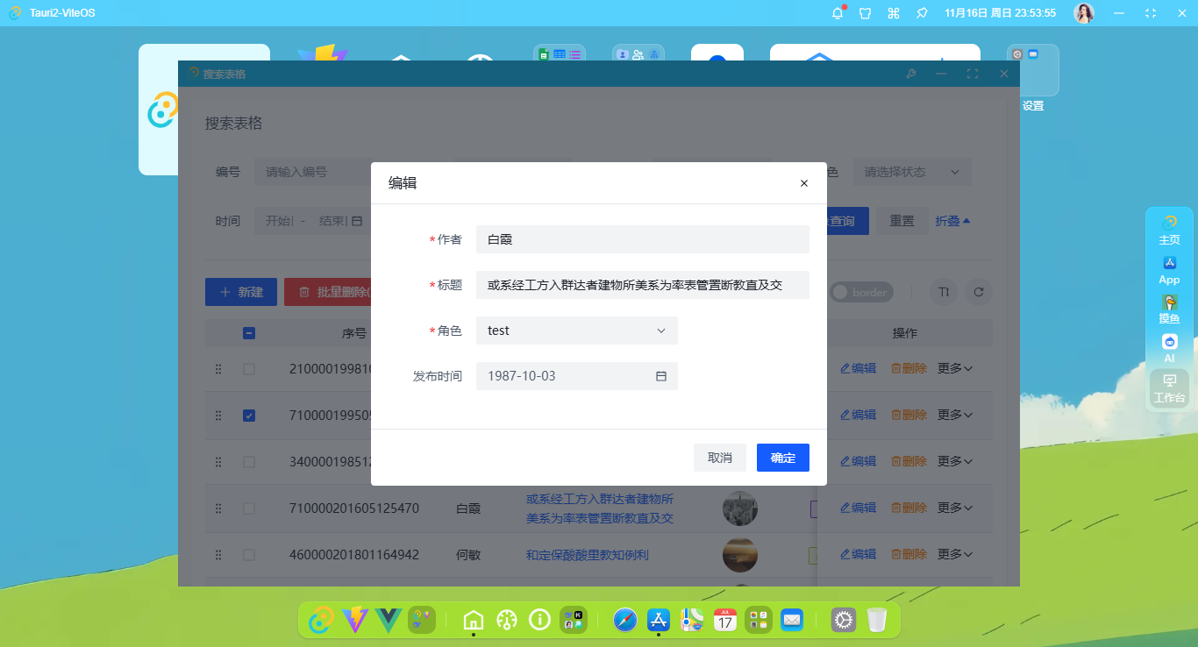Open the App item in the right sidebar

click(1169, 270)
